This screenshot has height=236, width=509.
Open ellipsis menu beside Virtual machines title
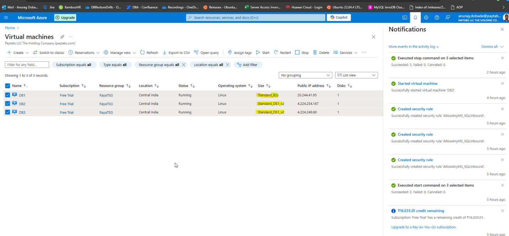pyautogui.click(x=71, y=37)
